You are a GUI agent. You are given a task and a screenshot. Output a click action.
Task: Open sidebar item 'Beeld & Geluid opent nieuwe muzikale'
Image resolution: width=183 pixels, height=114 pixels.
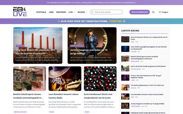pos(144,58)
